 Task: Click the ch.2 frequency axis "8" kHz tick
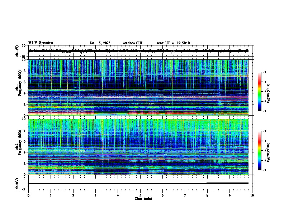pyautogui.click(x=25, y=130)
